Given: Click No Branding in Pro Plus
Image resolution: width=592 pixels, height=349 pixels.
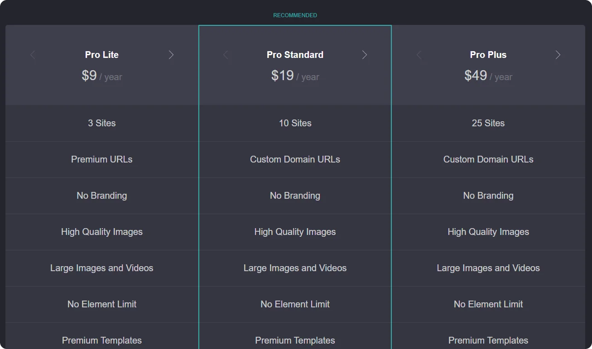Looking at the screenshot, I should pos(488,196).
